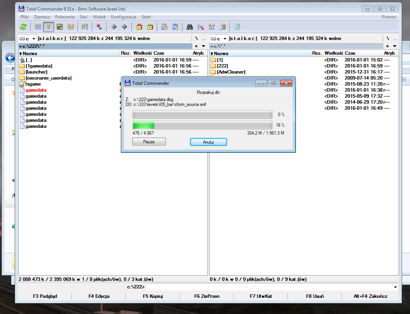Screen dimensions: 410x314
Task: Click F5 Kopiuj button
Action: click(x=153, y=296)
